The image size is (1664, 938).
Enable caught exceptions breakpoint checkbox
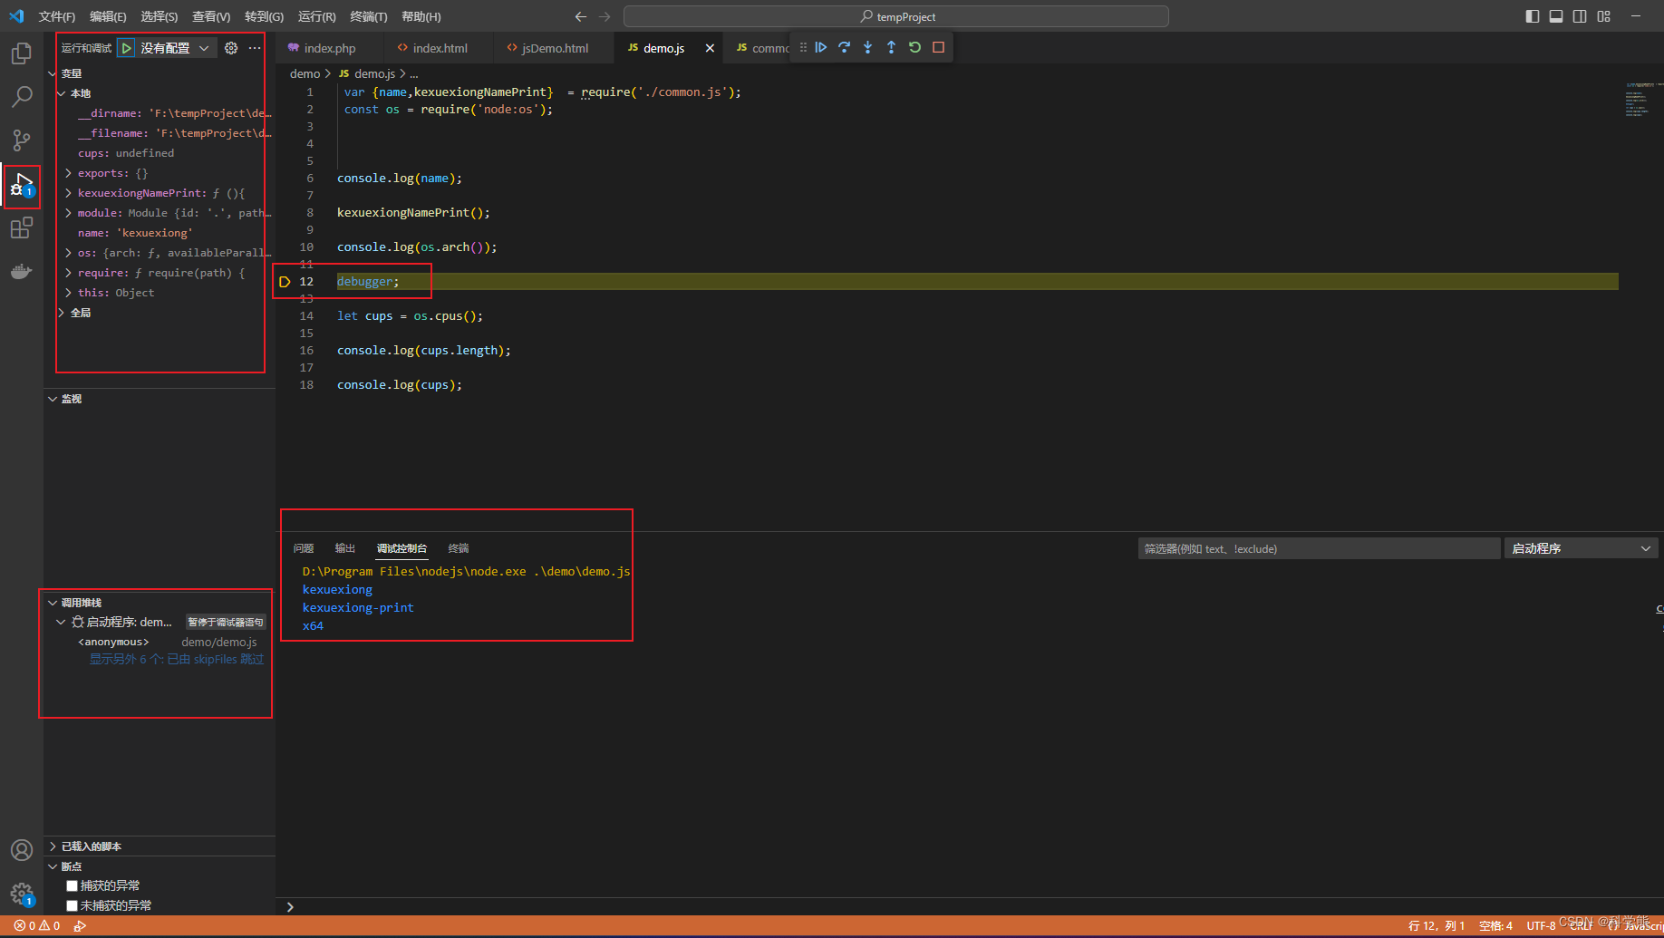[x=72, y=885]
